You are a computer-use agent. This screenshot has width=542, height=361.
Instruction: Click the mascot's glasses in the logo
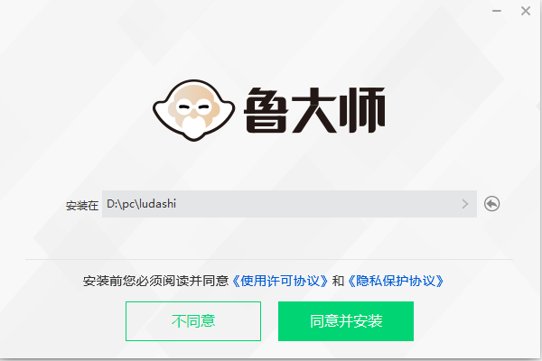[x=193, y=106]
